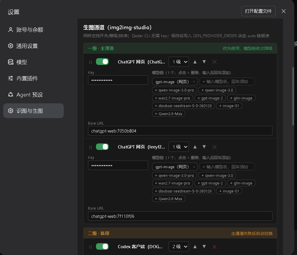Add wan2.7-image-pro to leeyf2 channel's chain

click(x=172, y=183)
